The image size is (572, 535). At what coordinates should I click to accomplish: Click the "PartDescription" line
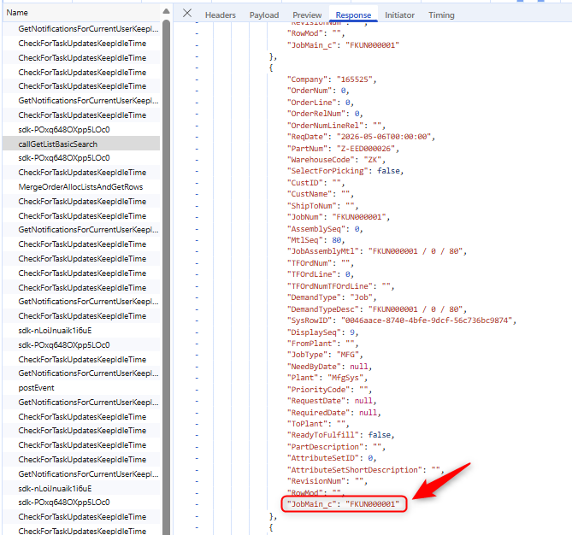336,447
